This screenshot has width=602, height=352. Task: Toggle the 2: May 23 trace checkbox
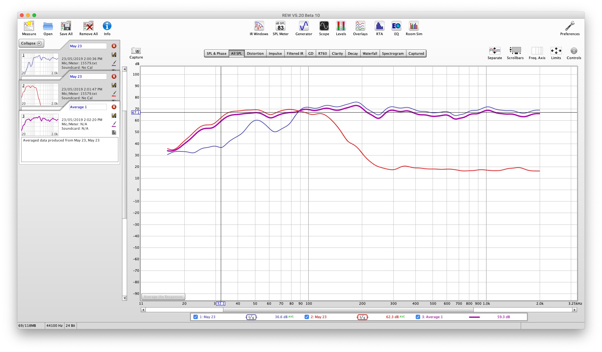307,317
